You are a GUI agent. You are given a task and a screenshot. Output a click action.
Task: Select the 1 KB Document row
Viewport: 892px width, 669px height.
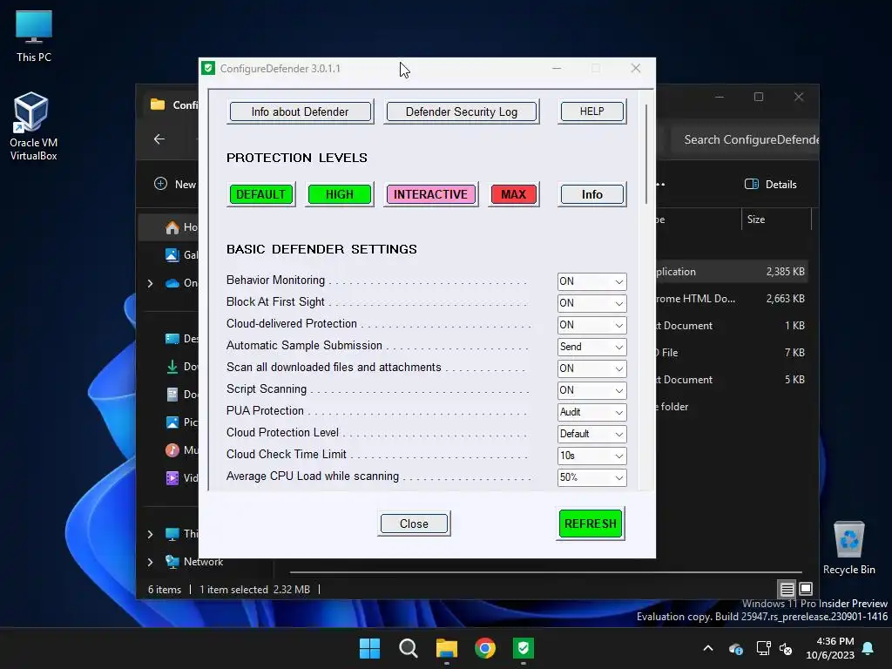(x=732, y=326)
